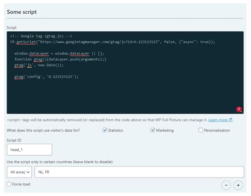Click the 'Script ID' label

pyautogui.click(x=14, y=141)
